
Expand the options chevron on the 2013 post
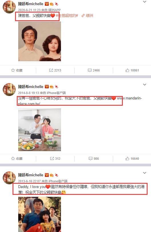(145, 173)
